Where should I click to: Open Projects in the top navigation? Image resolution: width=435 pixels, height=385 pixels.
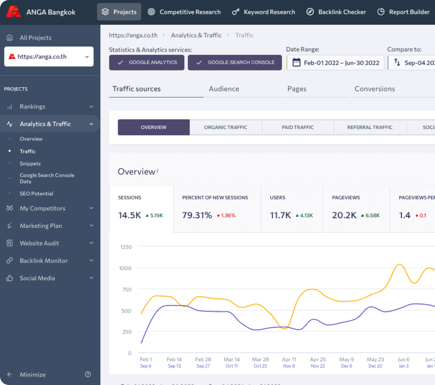[119, 12]
